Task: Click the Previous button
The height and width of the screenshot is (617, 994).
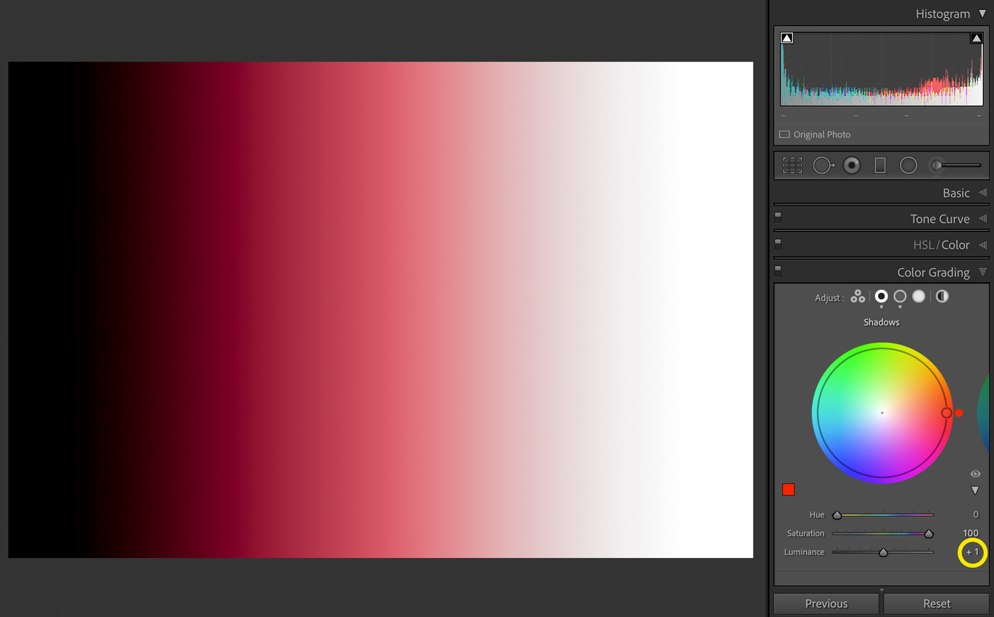Action: (826, 604)
